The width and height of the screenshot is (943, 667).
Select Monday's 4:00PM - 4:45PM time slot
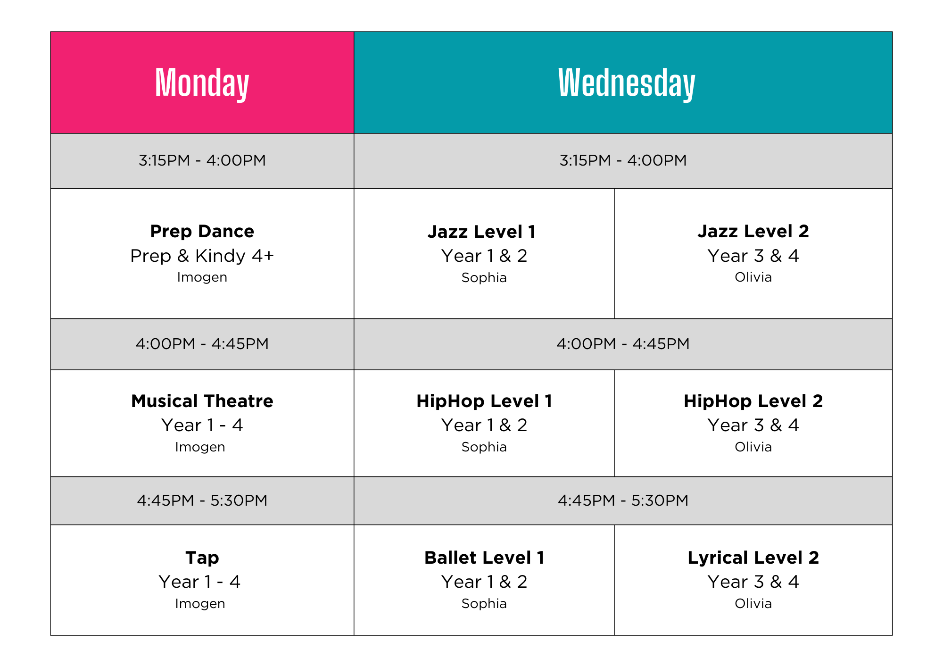pos(202,344)
